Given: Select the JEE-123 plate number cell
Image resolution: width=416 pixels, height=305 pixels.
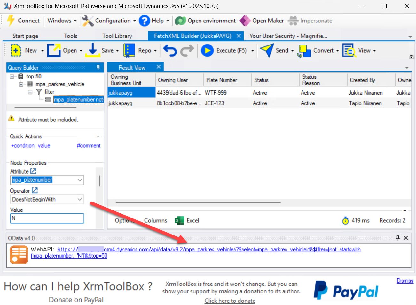Looking at the screenshot, I should click(x=227, y=103).
